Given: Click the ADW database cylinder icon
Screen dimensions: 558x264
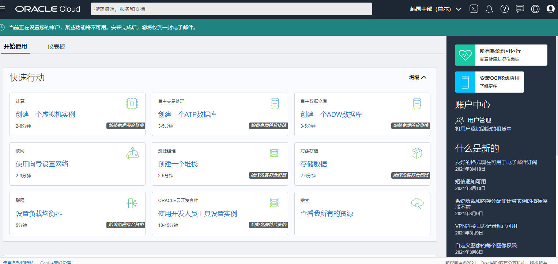Looking at the screenshot, I should point(417,104).
